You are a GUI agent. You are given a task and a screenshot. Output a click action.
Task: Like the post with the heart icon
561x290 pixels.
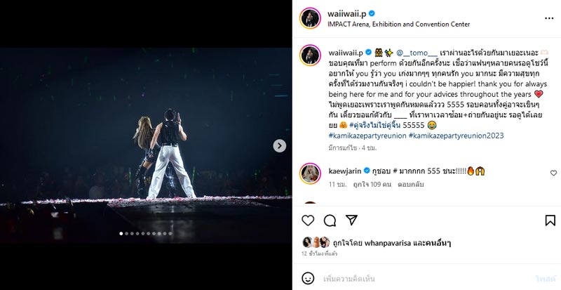307,220
